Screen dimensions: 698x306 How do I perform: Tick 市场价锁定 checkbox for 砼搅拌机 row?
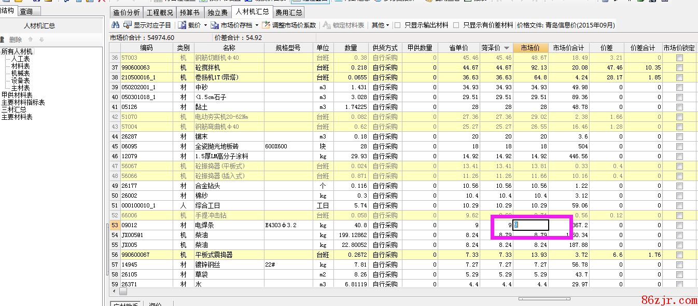coord(679,68)
